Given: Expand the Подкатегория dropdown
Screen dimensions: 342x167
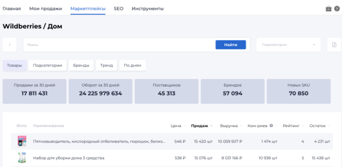Looking at the screenshot, I should pos(288,45).
